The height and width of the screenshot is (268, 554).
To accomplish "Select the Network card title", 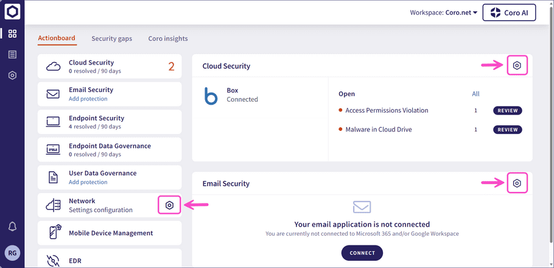I will (x=82, y=201).
